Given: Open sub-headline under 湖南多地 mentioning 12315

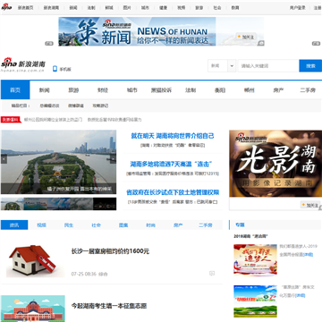Looking at the screenshot, I should point(173,174).
